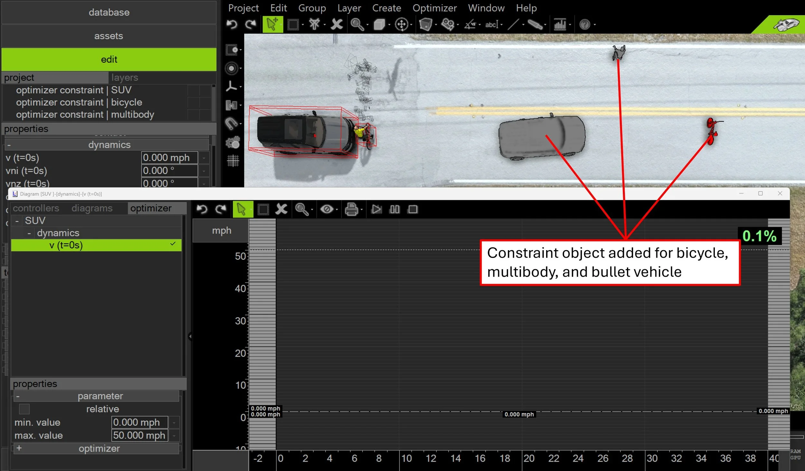
Task: Click the eye visibility icon in the diagram toolbar
Action: [327, 210]
